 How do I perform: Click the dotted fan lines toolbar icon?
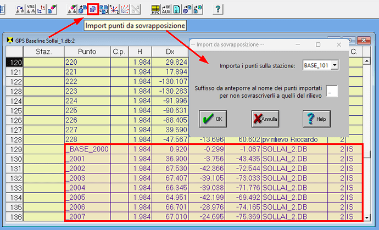125,9
